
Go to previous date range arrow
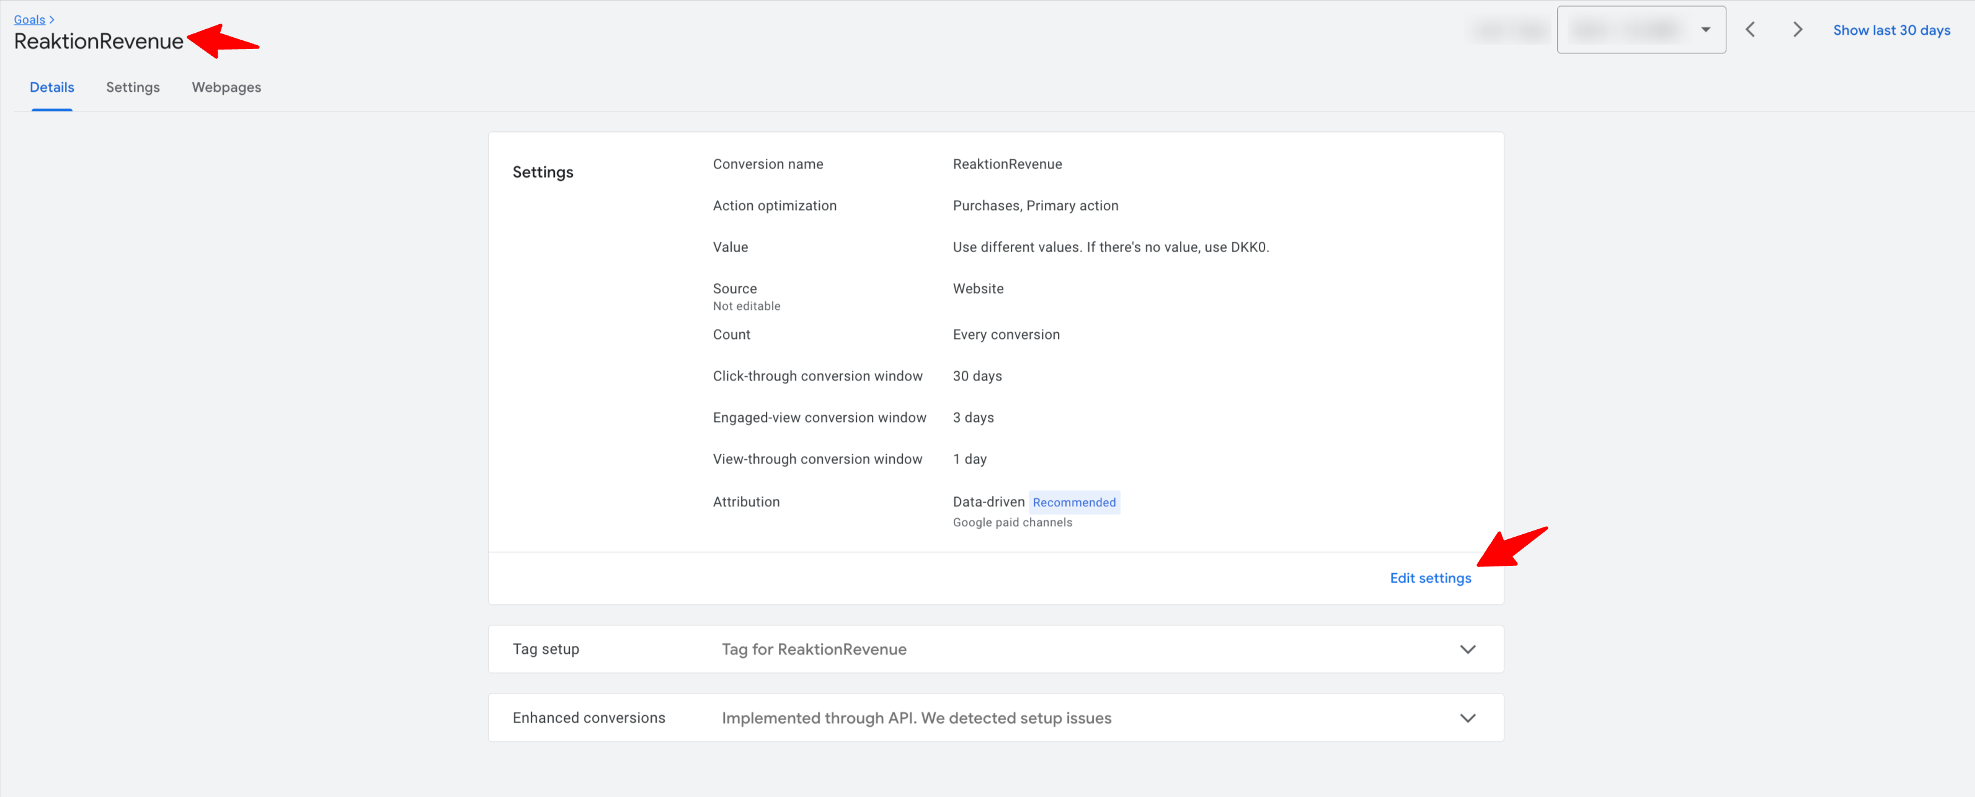[1751, 30]
